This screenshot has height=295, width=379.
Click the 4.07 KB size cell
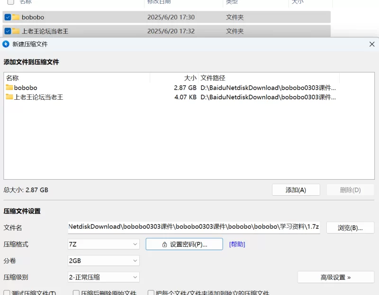185,97
